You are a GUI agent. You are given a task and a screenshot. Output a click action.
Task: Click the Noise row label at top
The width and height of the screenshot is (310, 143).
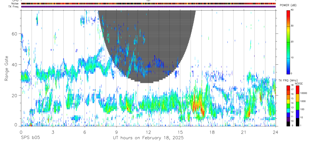pos(15,4)
